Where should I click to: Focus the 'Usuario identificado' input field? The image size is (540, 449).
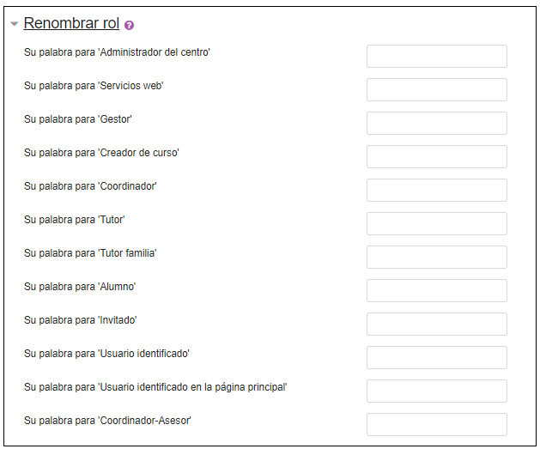pos(437,357)
